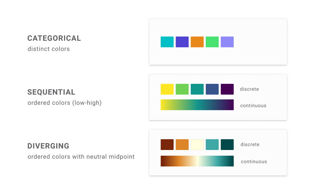Select the dark teal diverging swatch
Viewport: 313px width, 191px height.
pos(227,145)
